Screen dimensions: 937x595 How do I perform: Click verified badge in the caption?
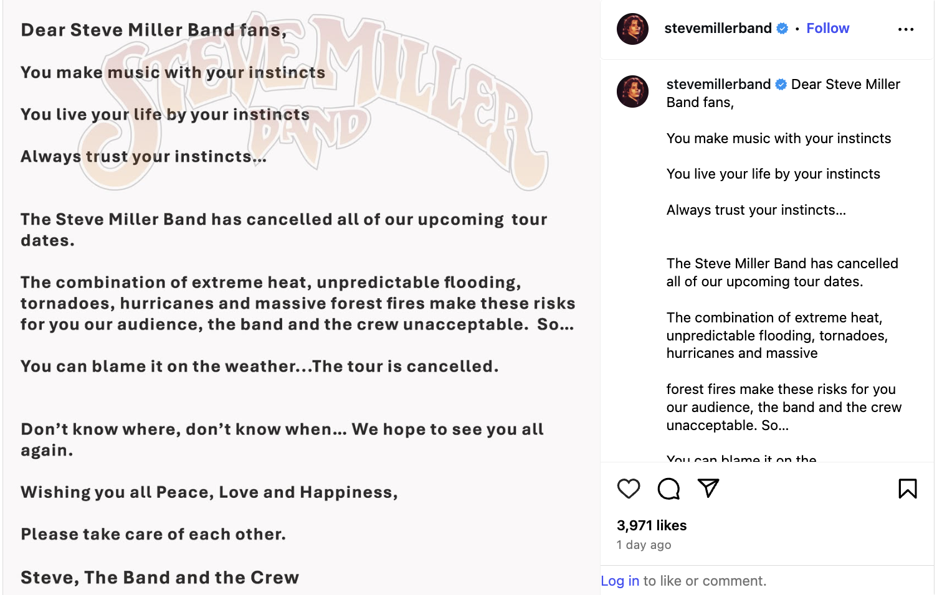tap(781, 85)
